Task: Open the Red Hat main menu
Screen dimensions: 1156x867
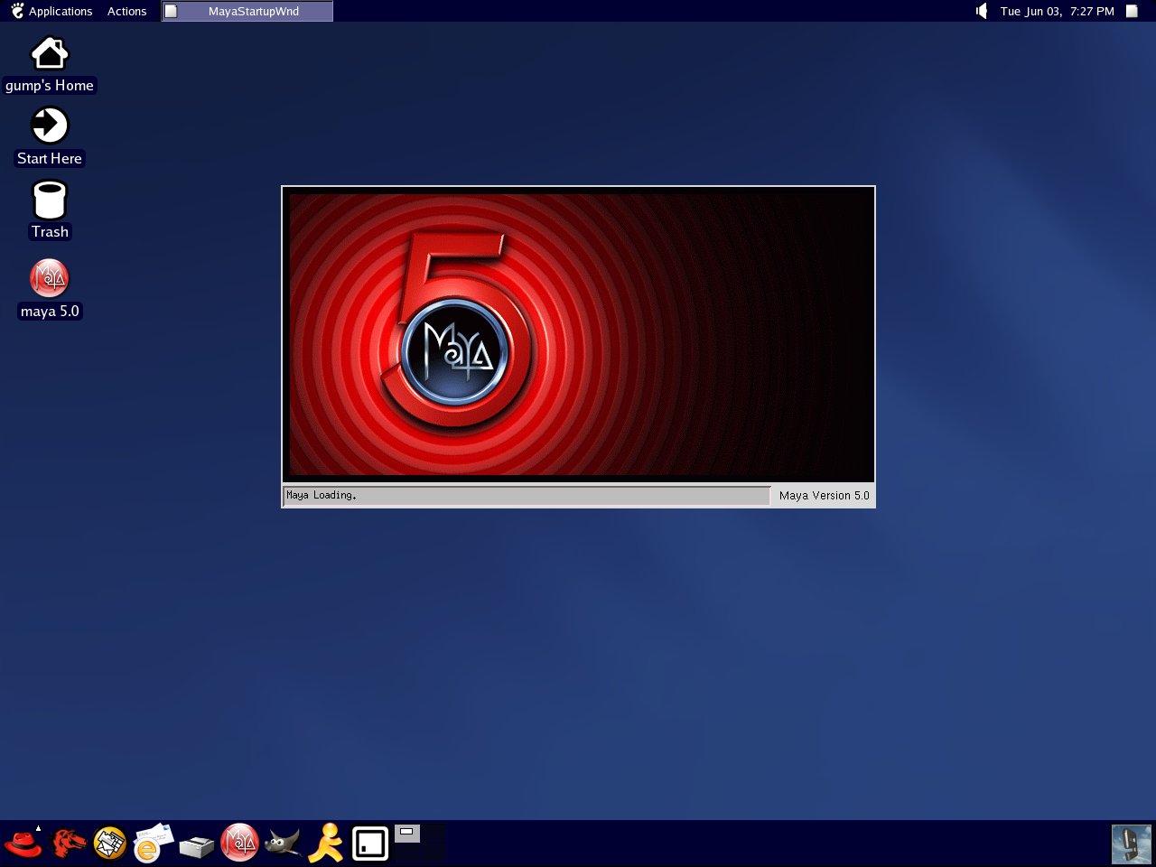Action: point(23,844)
